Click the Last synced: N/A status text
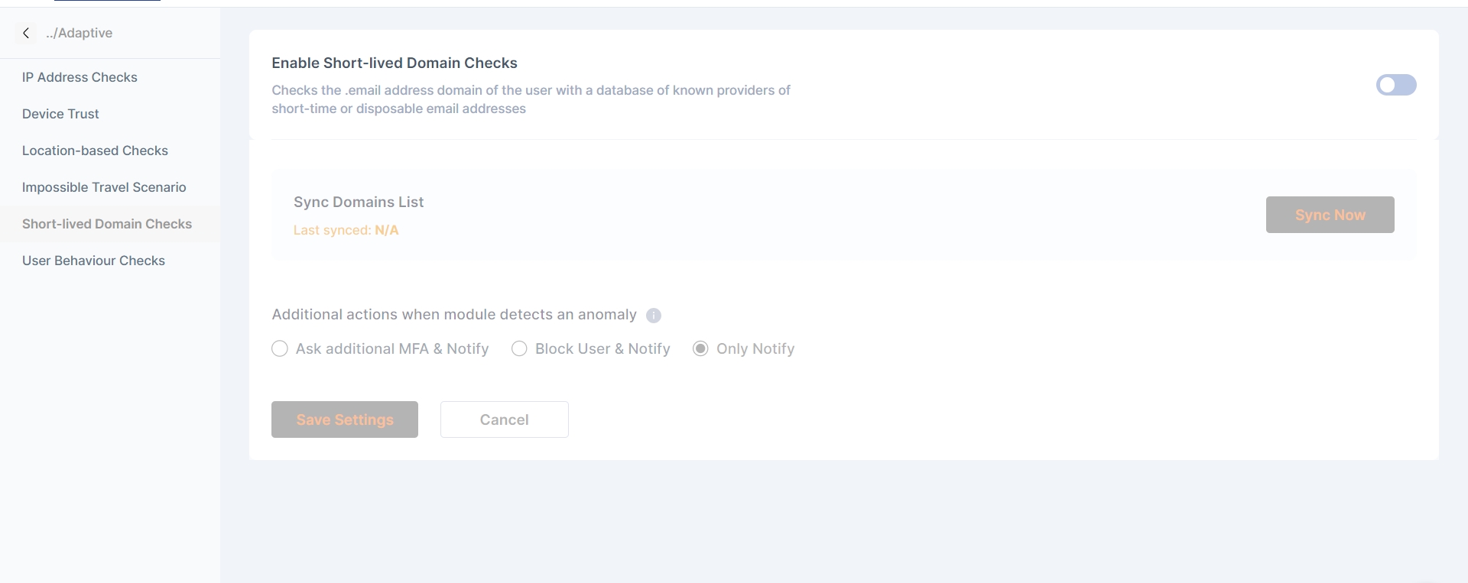 click(346, 230)
